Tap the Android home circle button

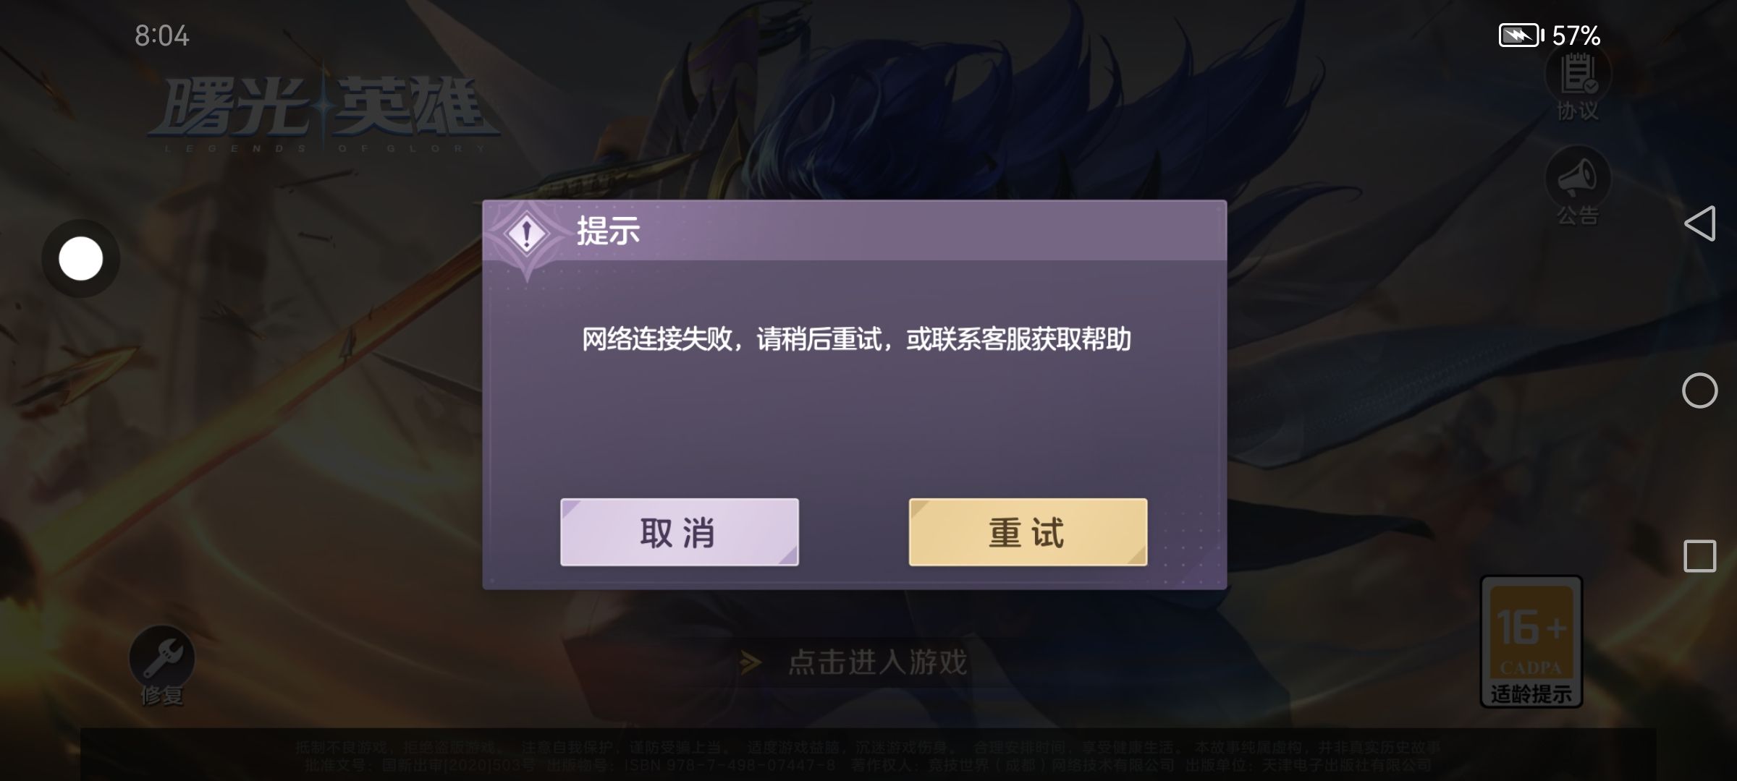click(1699, 391)
